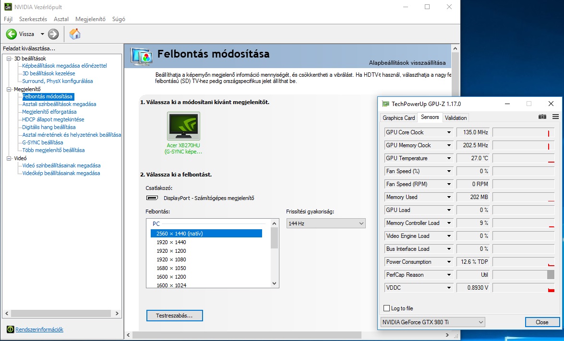Click the VDDC value 0.8930 V
Image resolution: width=564 pixels, height=341 pixels.
coord(472,287)
